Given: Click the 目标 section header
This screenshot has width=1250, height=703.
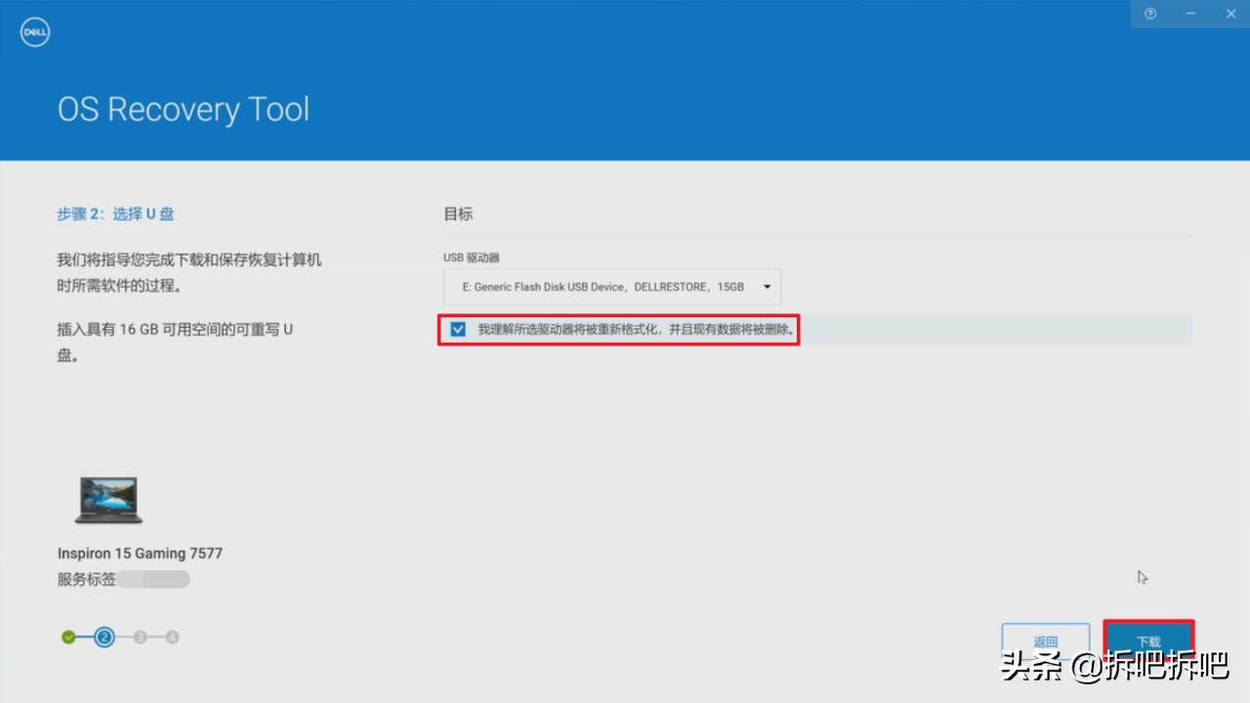Looking at the screenshot, I should [457, 213].
